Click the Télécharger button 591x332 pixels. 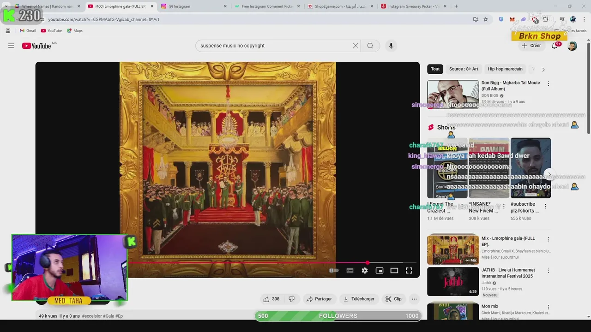359,299
